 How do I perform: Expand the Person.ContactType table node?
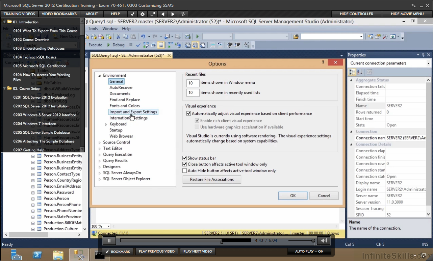click(x=33, y=175)
